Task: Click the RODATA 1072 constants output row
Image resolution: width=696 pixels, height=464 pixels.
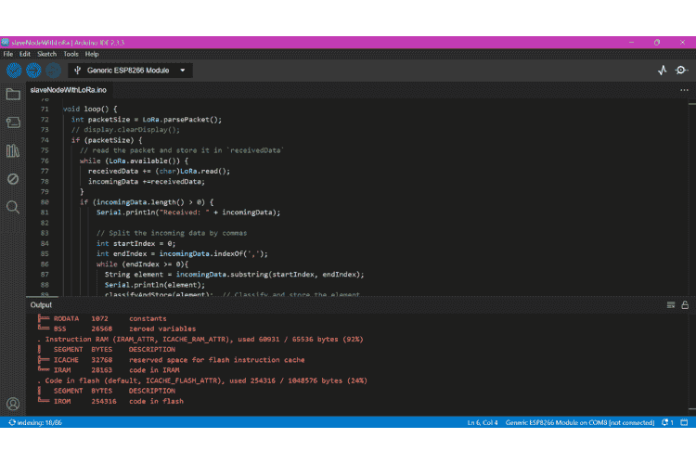Action: (x=102, y=319)
